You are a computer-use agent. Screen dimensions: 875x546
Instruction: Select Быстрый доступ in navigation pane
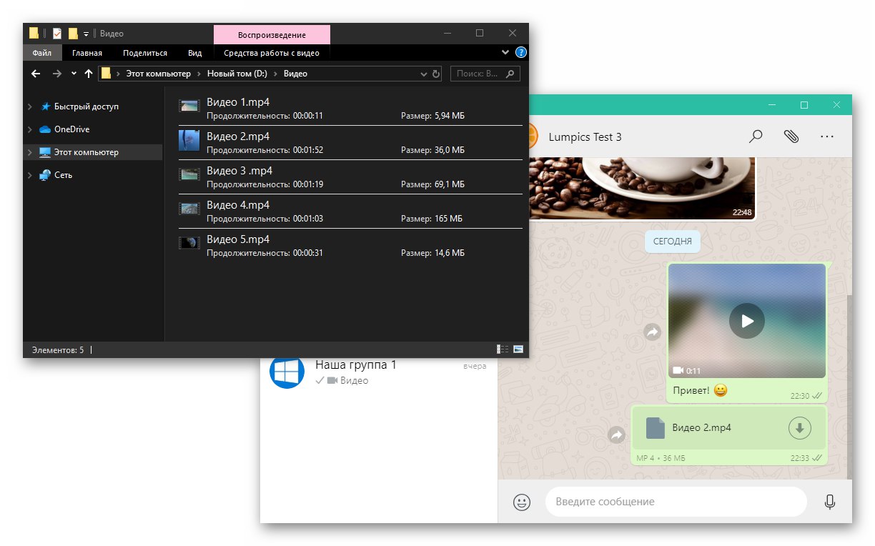point(86,106)
